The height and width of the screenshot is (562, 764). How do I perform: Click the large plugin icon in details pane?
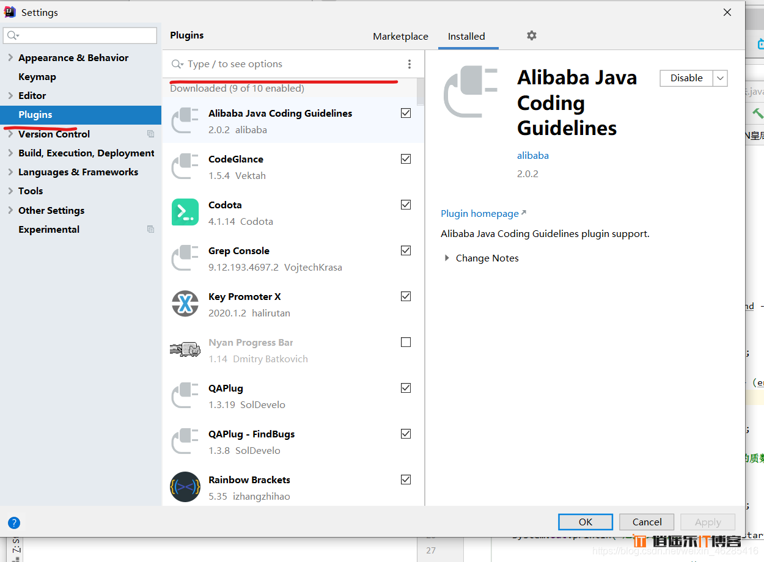point(471,92)
